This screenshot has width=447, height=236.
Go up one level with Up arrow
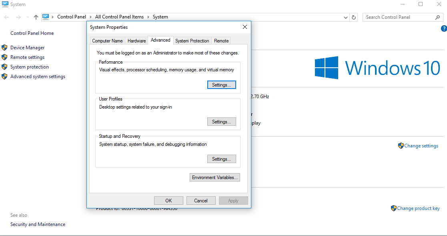36,17
